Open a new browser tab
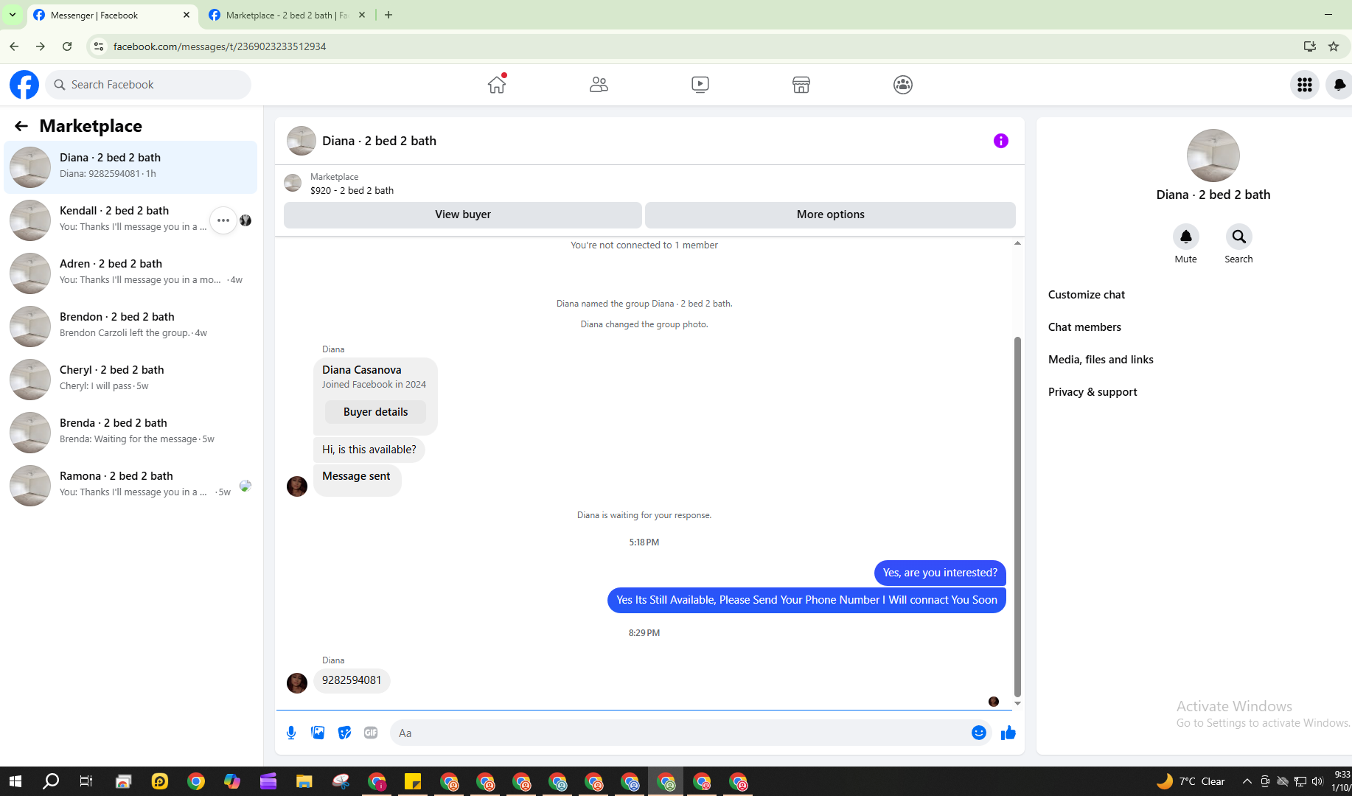Image resolution: width=1352 pixels, height=796 pixels. click(388, 15)
